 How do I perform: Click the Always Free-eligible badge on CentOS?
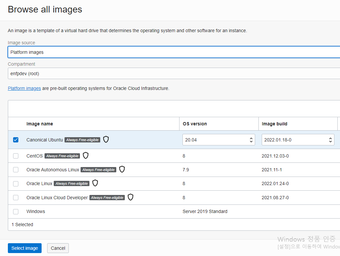tap(62, 156)
